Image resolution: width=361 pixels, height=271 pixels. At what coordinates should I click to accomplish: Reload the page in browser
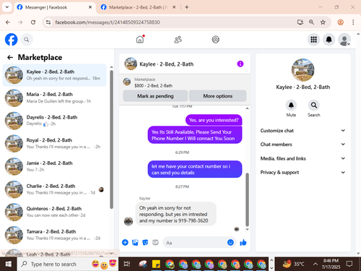click(x=33, y=22)
